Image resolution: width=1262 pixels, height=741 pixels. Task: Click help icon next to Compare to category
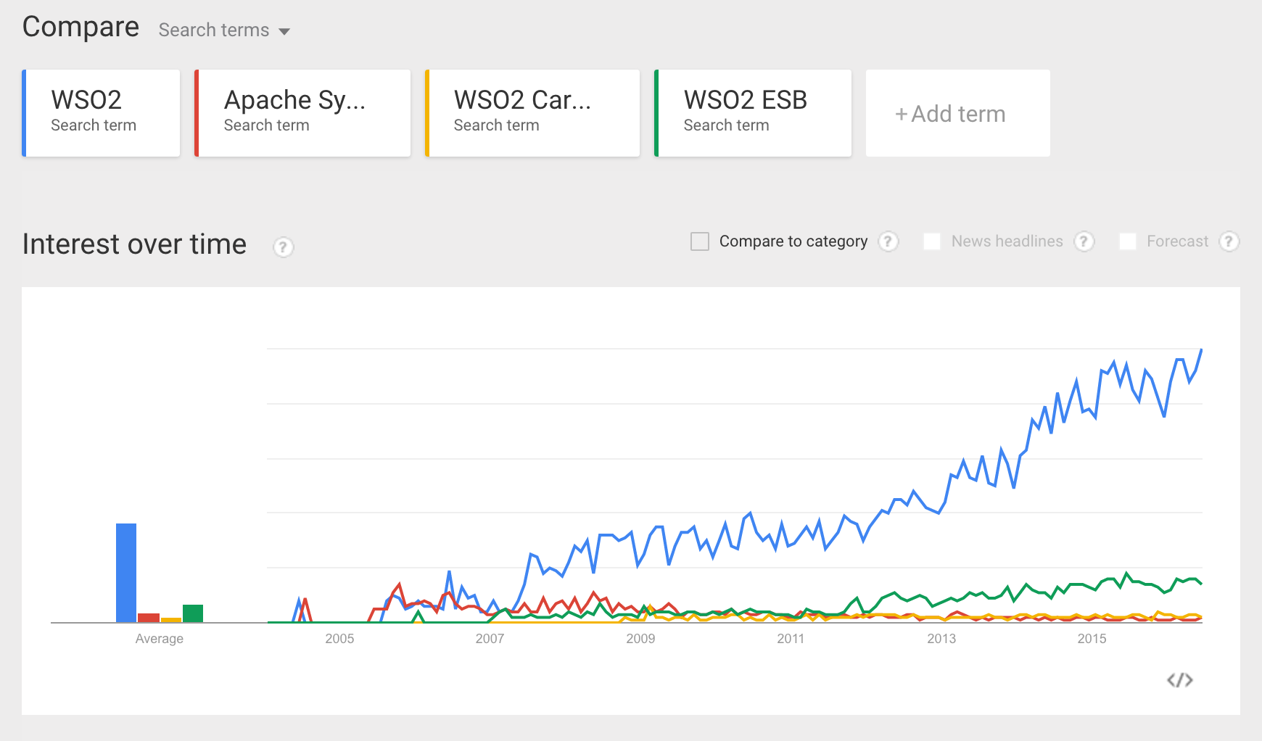point(888,241)
